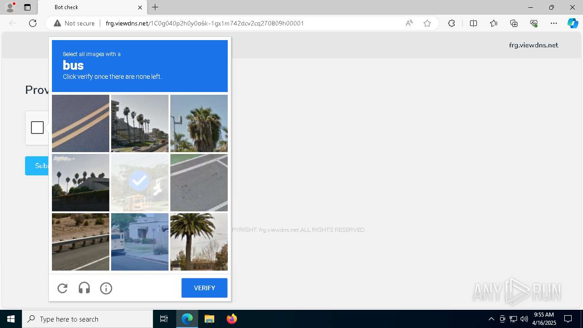The height and width of the screenshot is (328, 583).
Task: Open the captcha help info icon
Action: pyautogui.click(x=106, y=288)
